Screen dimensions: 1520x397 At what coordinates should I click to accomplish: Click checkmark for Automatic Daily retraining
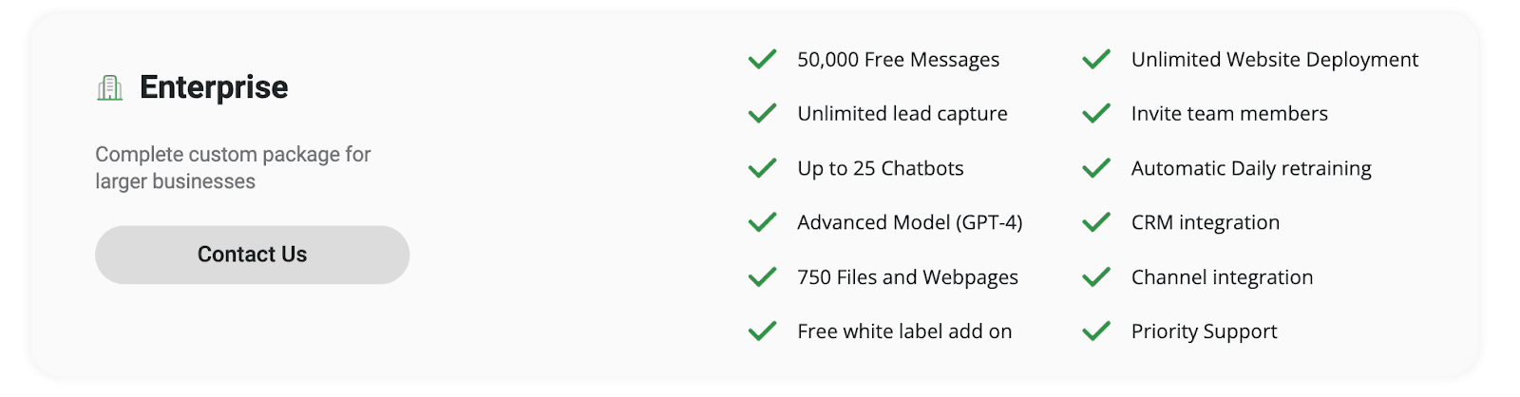point(1096,169)
